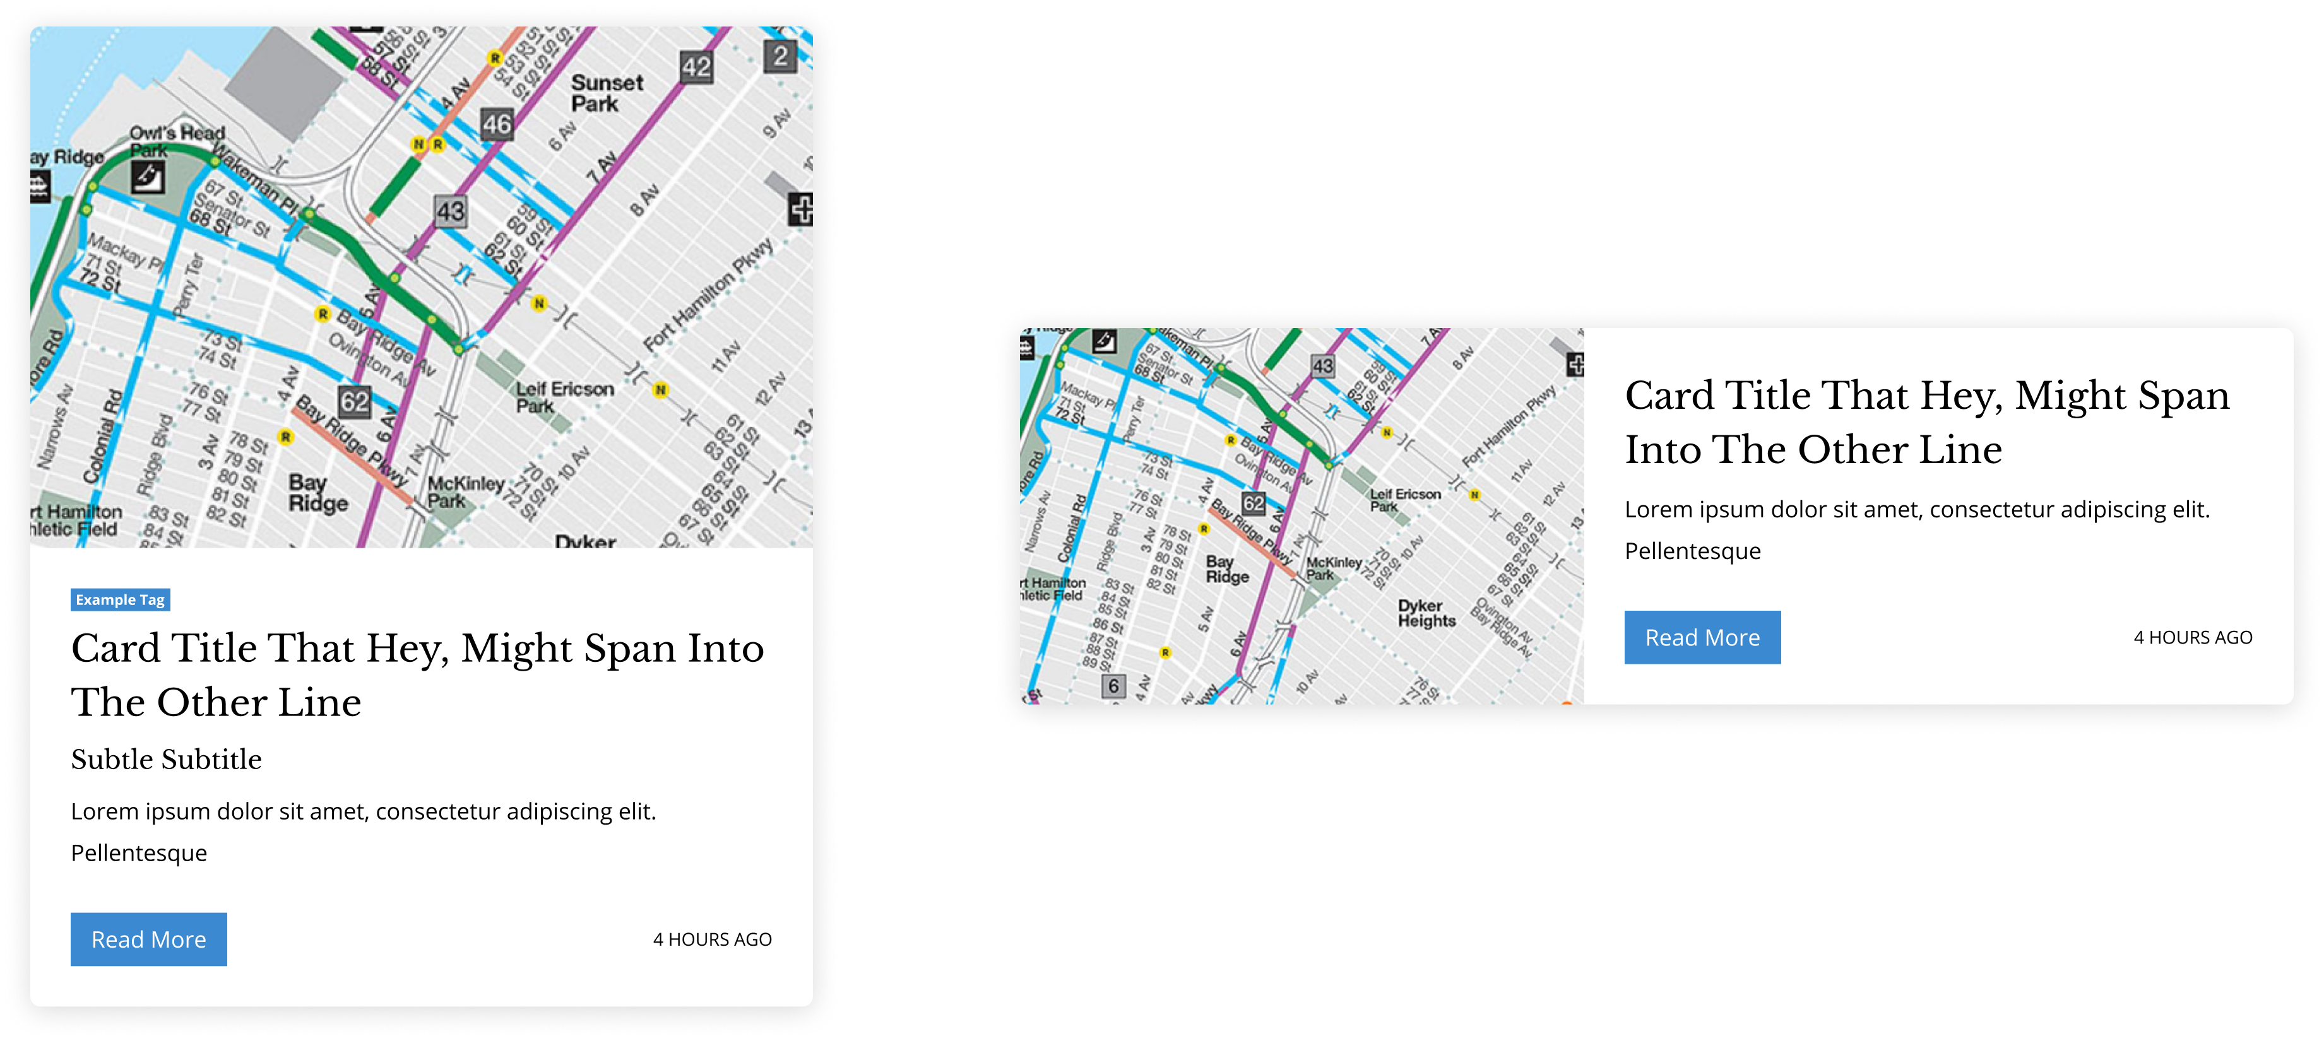Click the 4 HOURS AGO timestamp in the vertical card

pos(712,940)
